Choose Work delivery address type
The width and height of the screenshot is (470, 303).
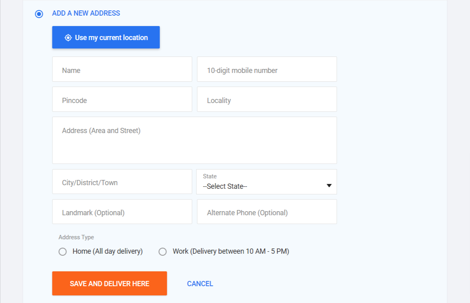point(162,252)
